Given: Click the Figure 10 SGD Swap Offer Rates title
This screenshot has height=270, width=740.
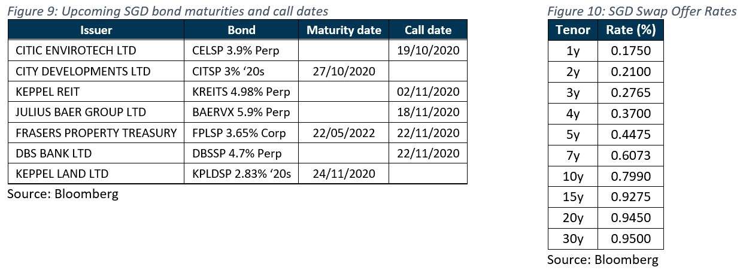Looking at the screenshot, I should (642, 12).
